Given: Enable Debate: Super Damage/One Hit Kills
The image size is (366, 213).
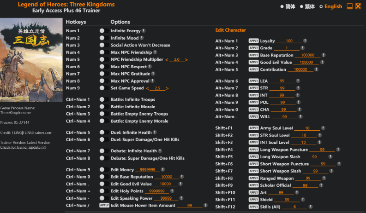Looking at the screenshot, I should 104,158.
